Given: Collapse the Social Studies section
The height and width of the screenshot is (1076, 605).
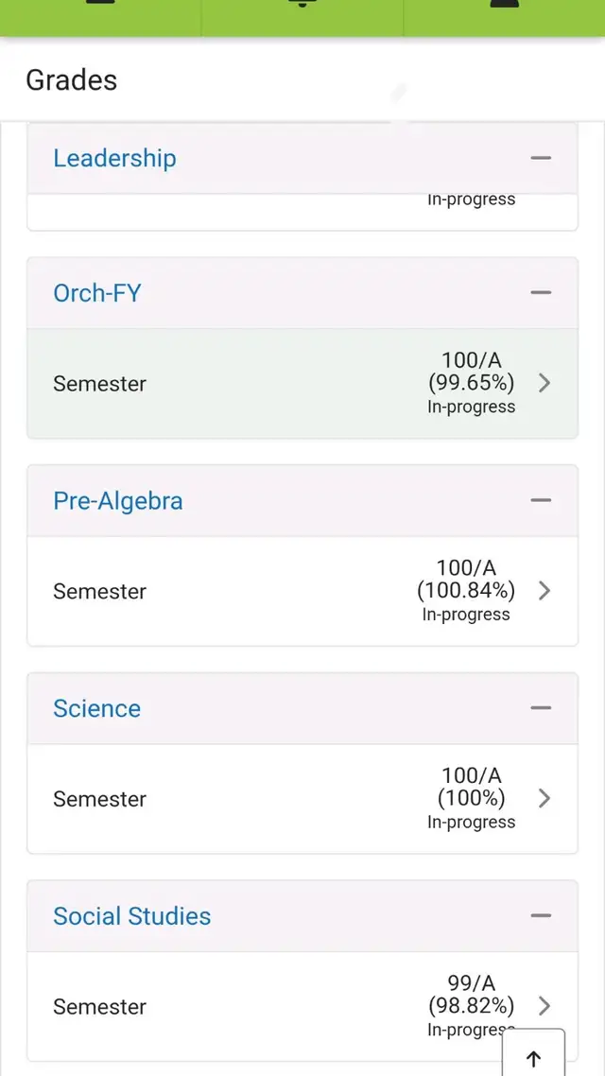Looking at the screenshot, I should pos(541,915).
